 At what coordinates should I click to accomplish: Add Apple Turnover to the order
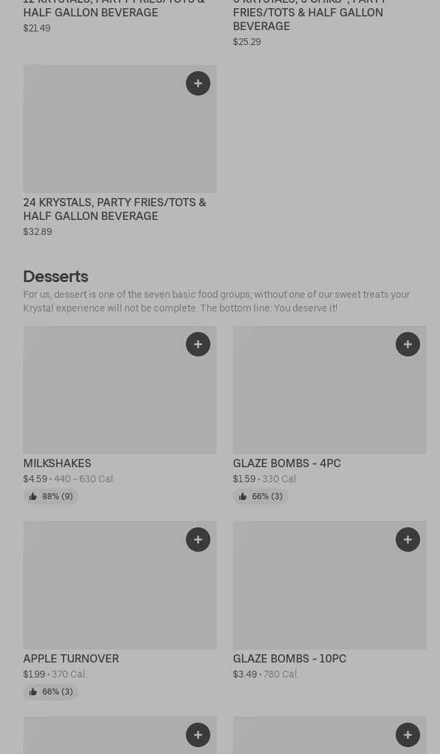[x=198, y=540]
